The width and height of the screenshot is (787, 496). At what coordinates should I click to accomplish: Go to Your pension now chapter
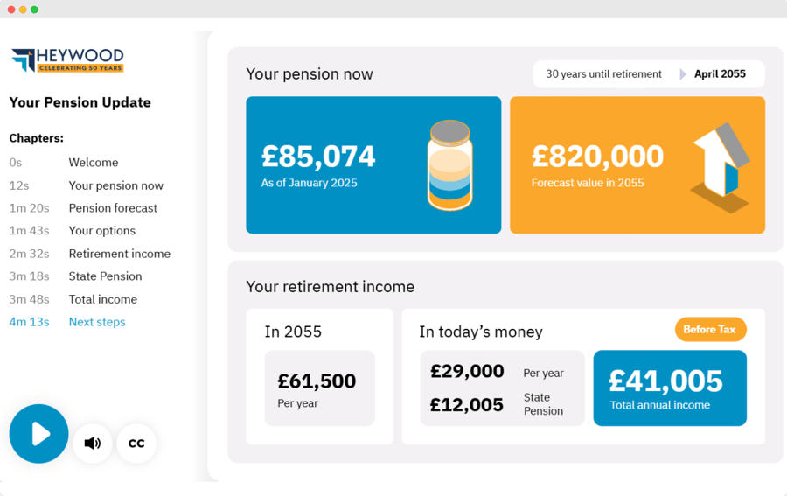click(115, 185)
